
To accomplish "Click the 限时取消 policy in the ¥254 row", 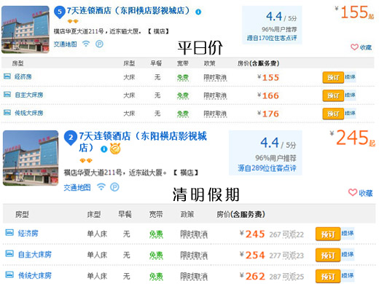I will pyautogui.click(x=194, y=256).
